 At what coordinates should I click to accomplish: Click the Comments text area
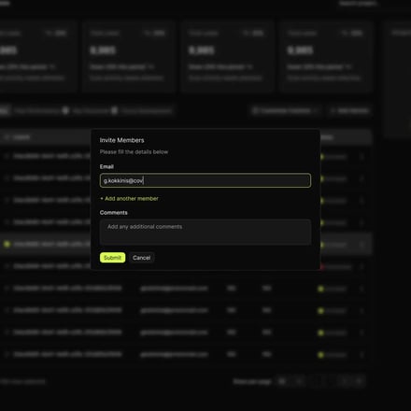pyautogui.click(x=205, y=233)
